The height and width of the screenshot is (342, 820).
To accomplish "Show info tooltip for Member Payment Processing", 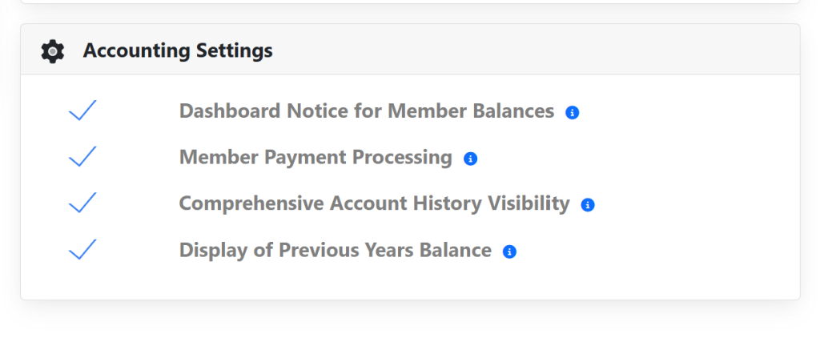I will click(470, 159).
